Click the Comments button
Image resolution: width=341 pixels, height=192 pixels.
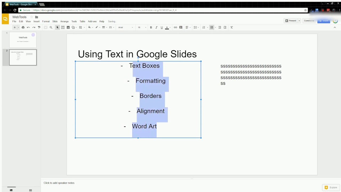click(309, 21)
